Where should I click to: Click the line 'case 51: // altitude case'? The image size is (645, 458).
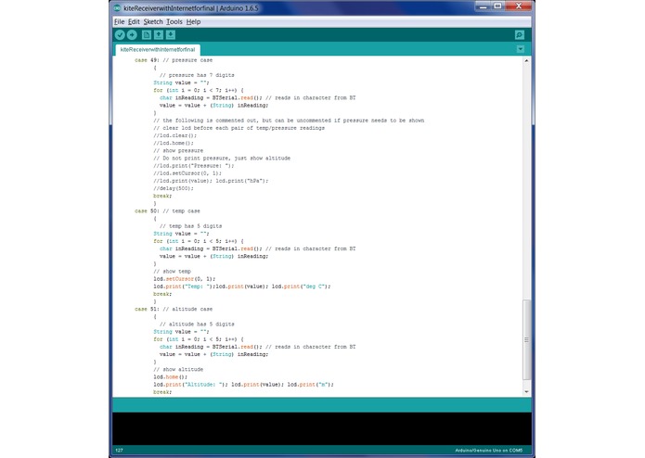[x=174, y=309]
